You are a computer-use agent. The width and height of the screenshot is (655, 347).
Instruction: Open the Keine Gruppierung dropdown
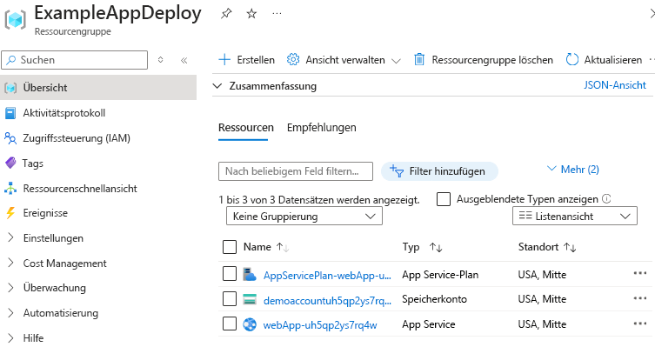pos(304,217)
